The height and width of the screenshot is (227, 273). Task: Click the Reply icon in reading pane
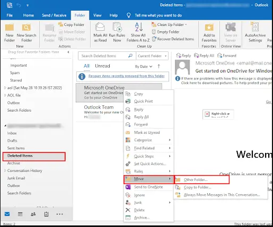(179, 56)
